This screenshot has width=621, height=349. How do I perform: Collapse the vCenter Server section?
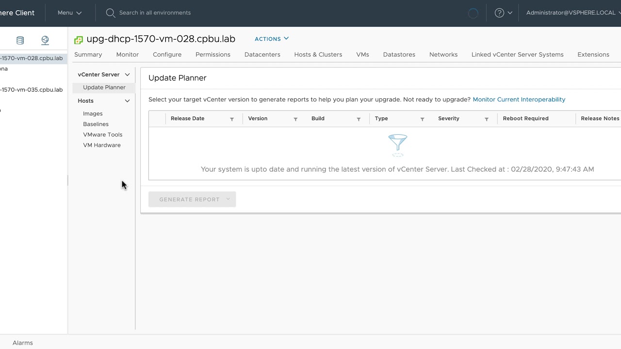(127, 75)
